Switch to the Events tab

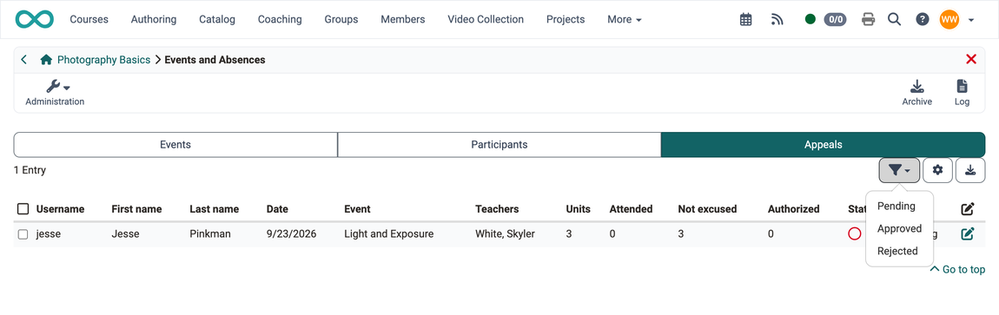click(175, 144)
